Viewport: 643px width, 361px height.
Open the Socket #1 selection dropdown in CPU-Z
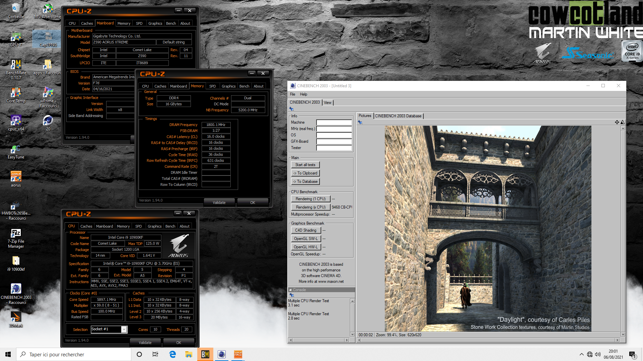tap(124, 330)
